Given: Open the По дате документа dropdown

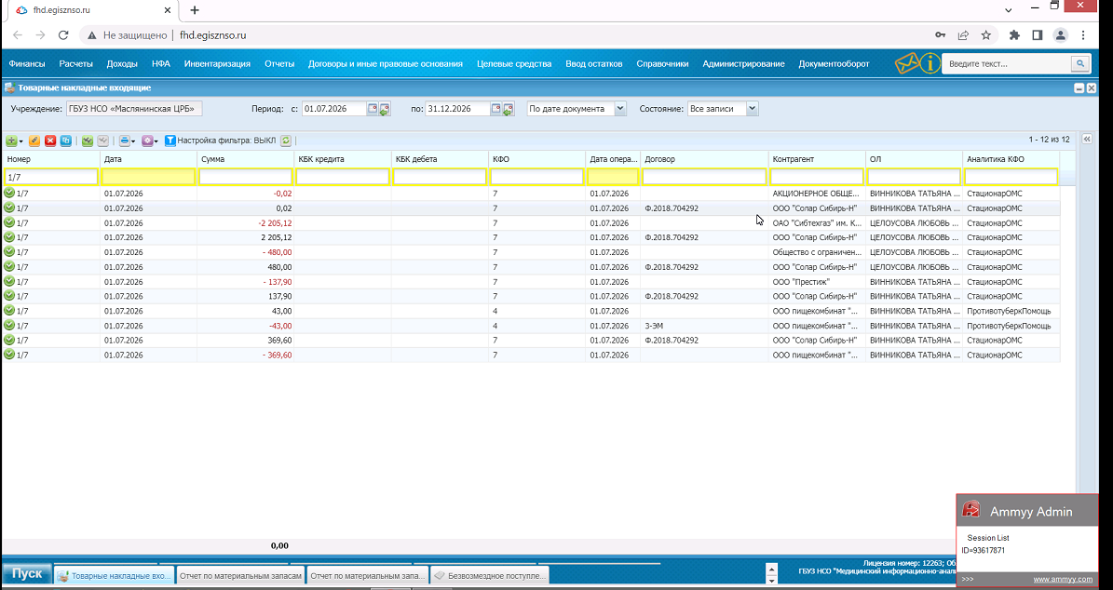Looking at the screenshot, I should (x=619, y=109).
